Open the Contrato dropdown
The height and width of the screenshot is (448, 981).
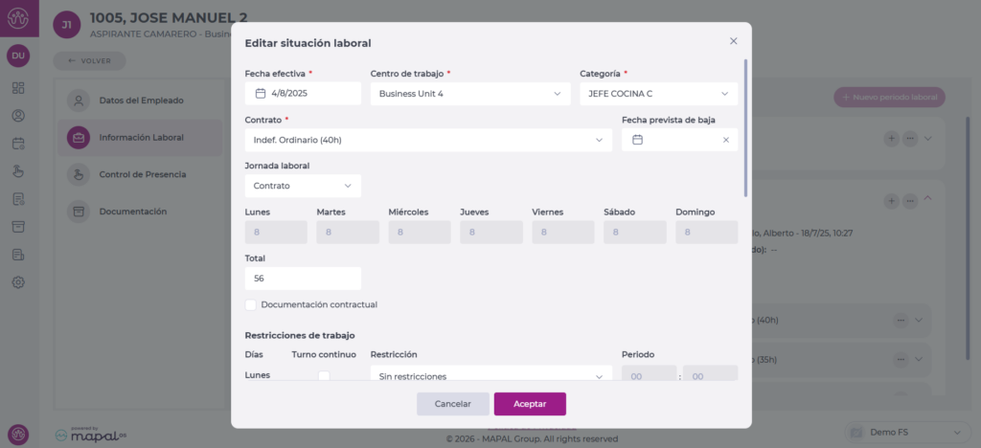point(427,140)
